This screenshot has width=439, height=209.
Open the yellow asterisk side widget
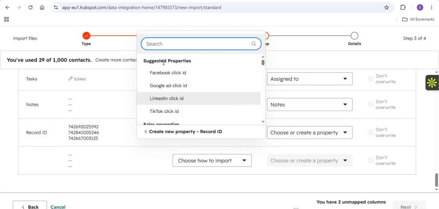pos(432,83)
